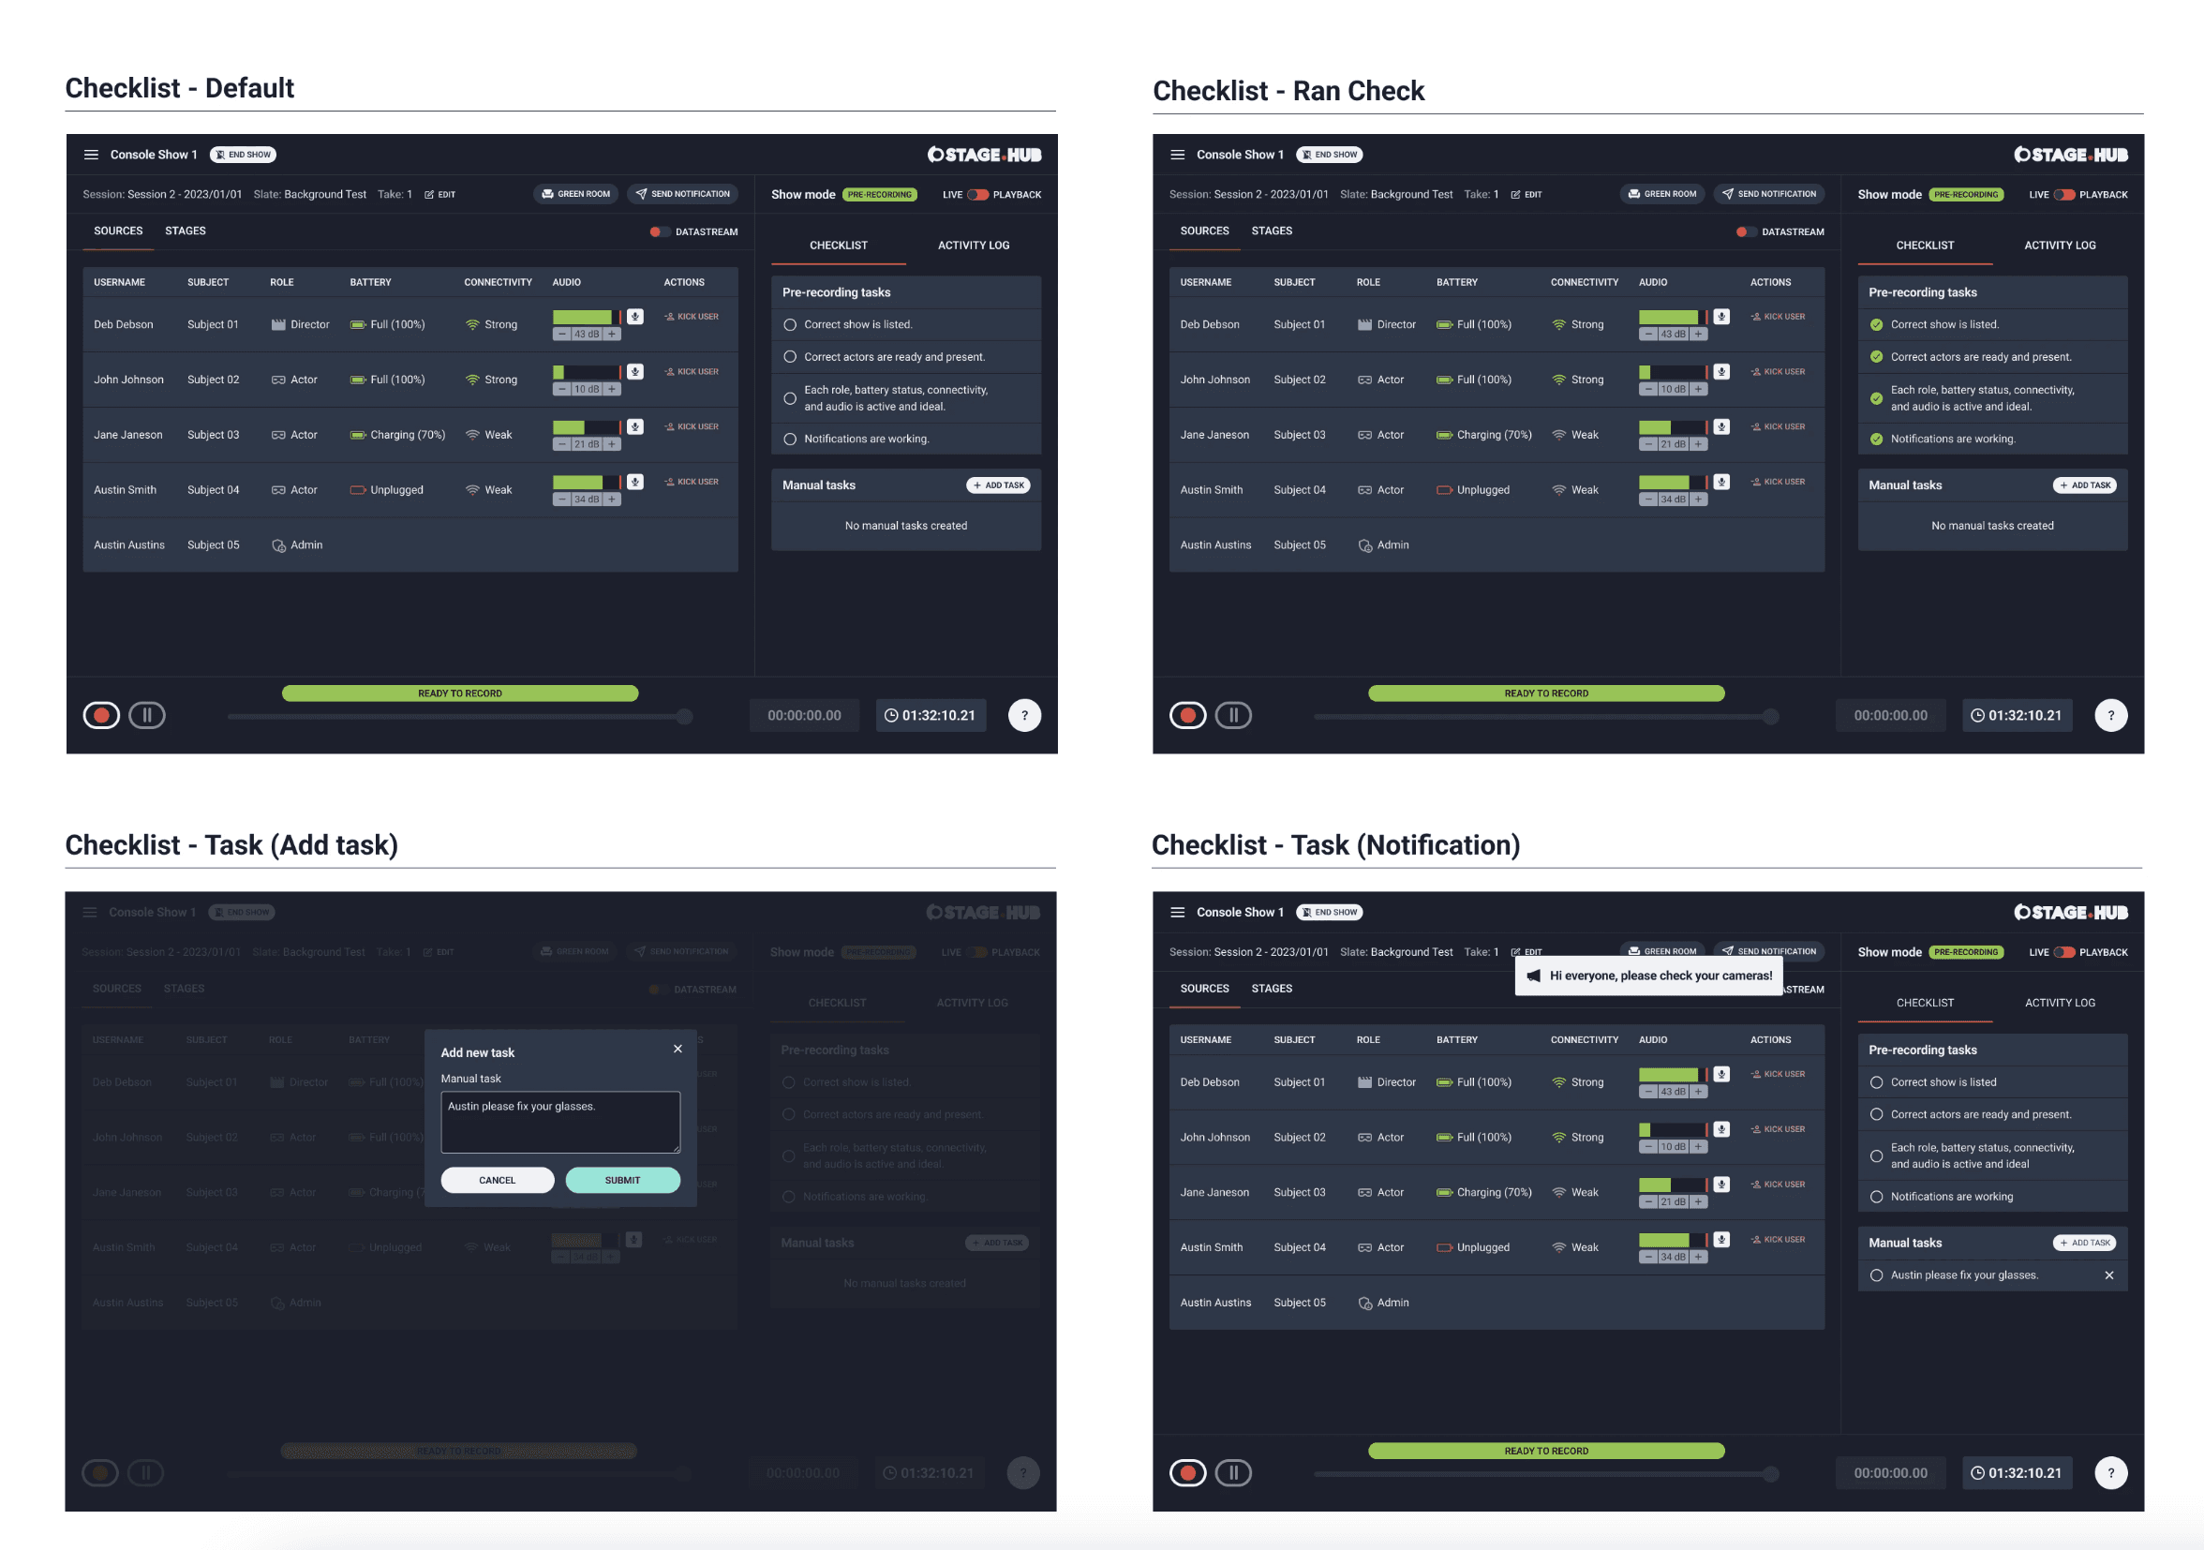Viewport: 2204px width, 1550px height.
Task: Open help button in Checklist - Ran Check panel
Action: 2111,715
